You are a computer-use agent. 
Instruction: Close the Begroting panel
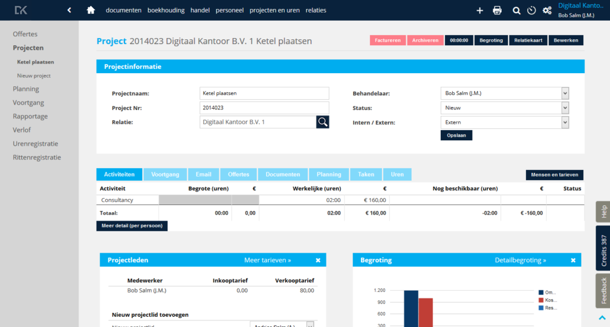click(573, 260)
